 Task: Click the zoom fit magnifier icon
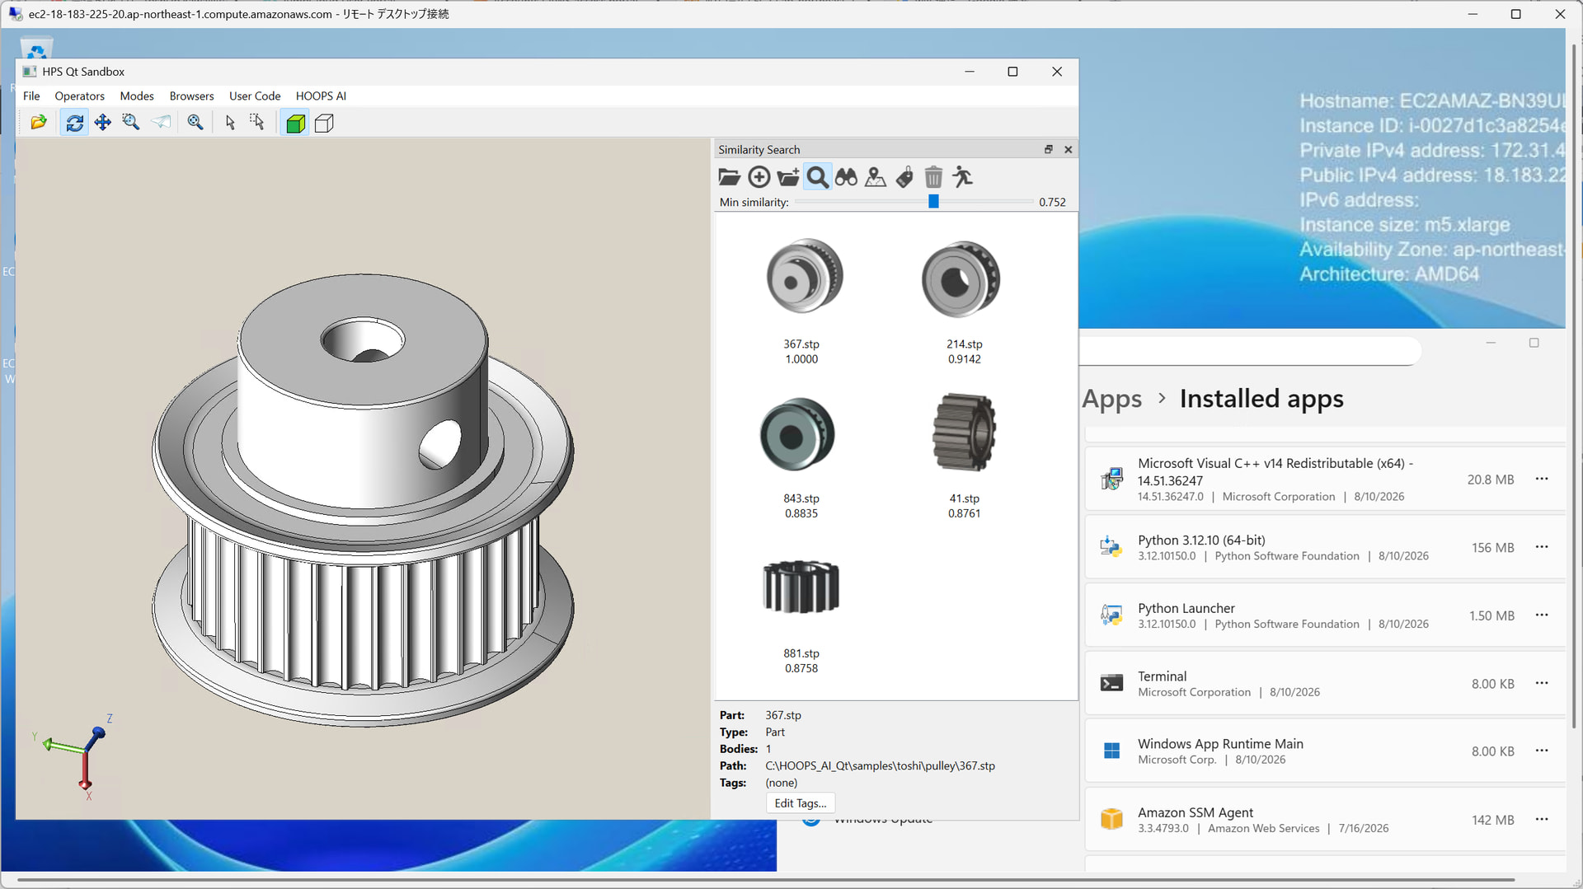(195, 123)
